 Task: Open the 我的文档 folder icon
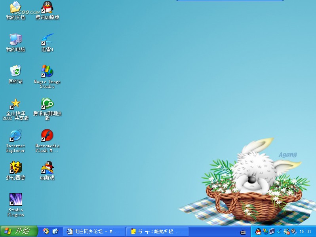[15, 8]
